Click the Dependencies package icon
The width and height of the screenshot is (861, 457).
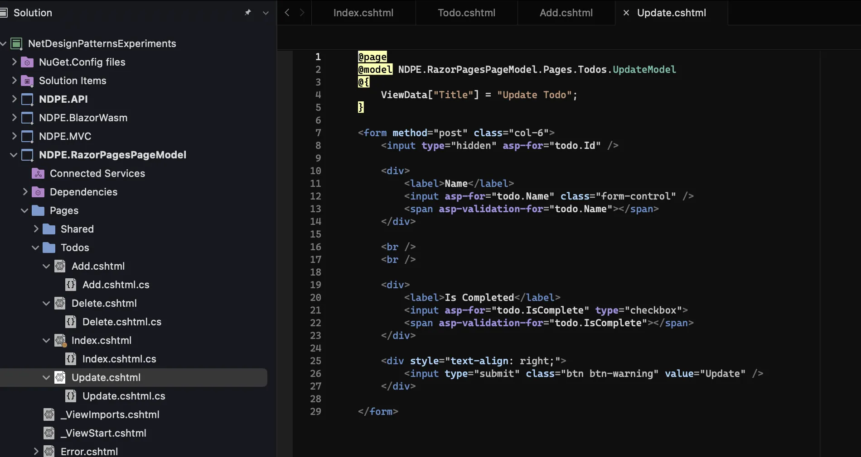tap(38, 192)
